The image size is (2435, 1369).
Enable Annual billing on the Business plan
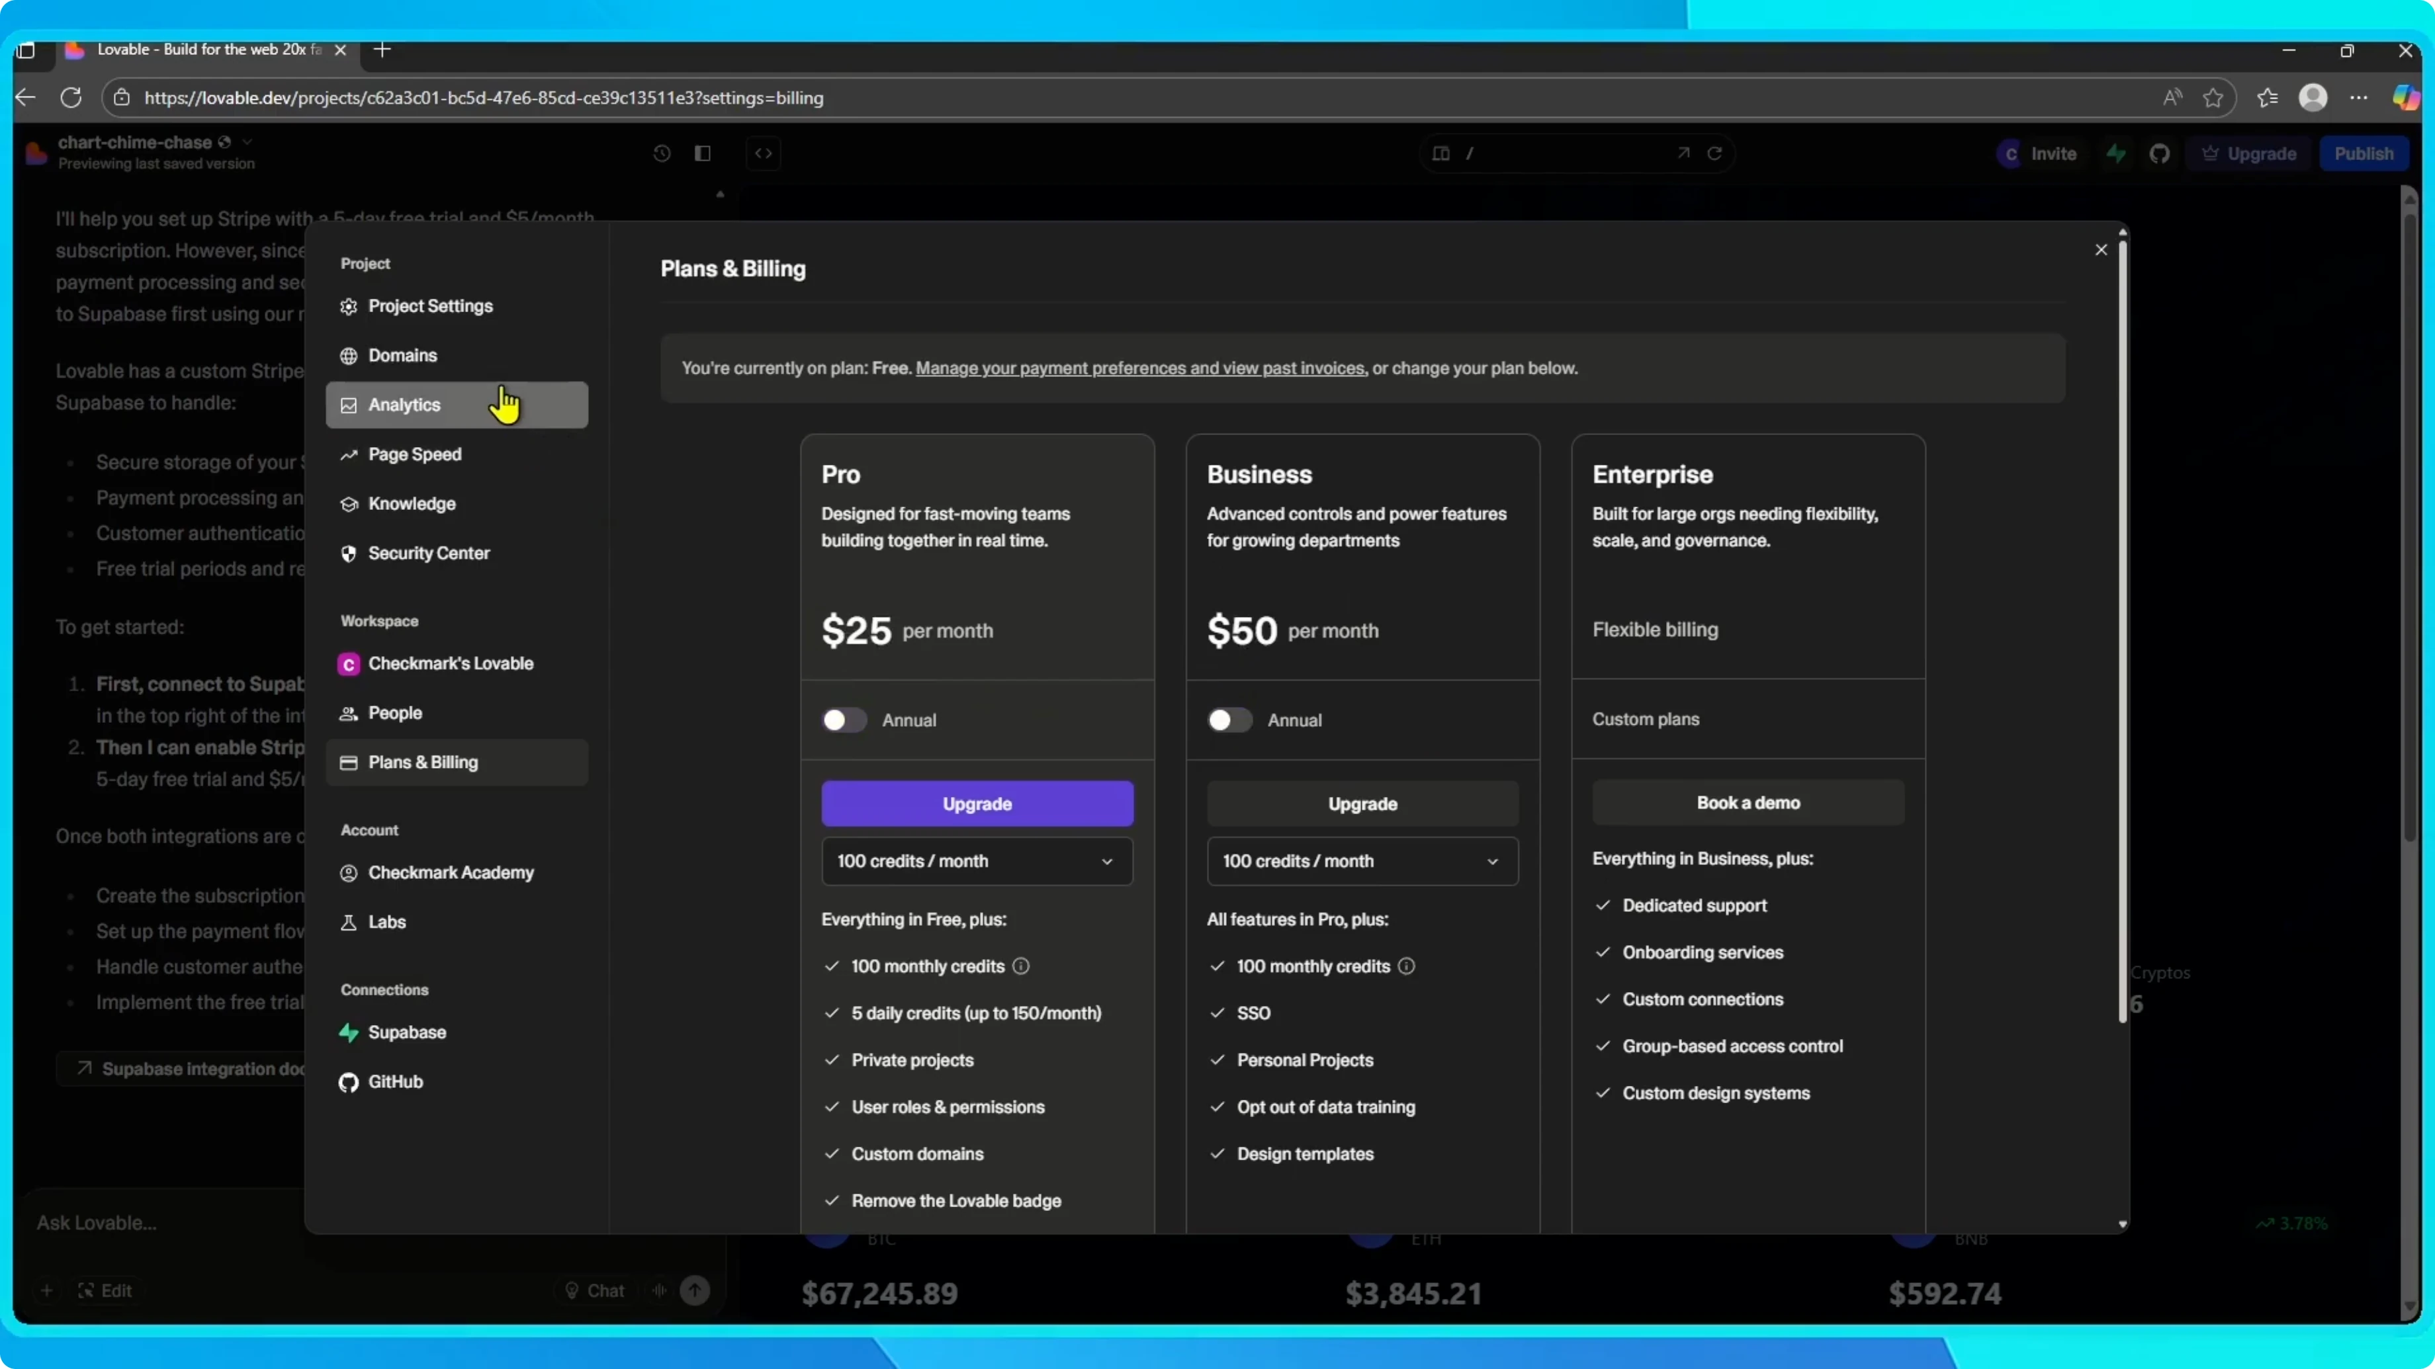click(x=1230, y=720)
